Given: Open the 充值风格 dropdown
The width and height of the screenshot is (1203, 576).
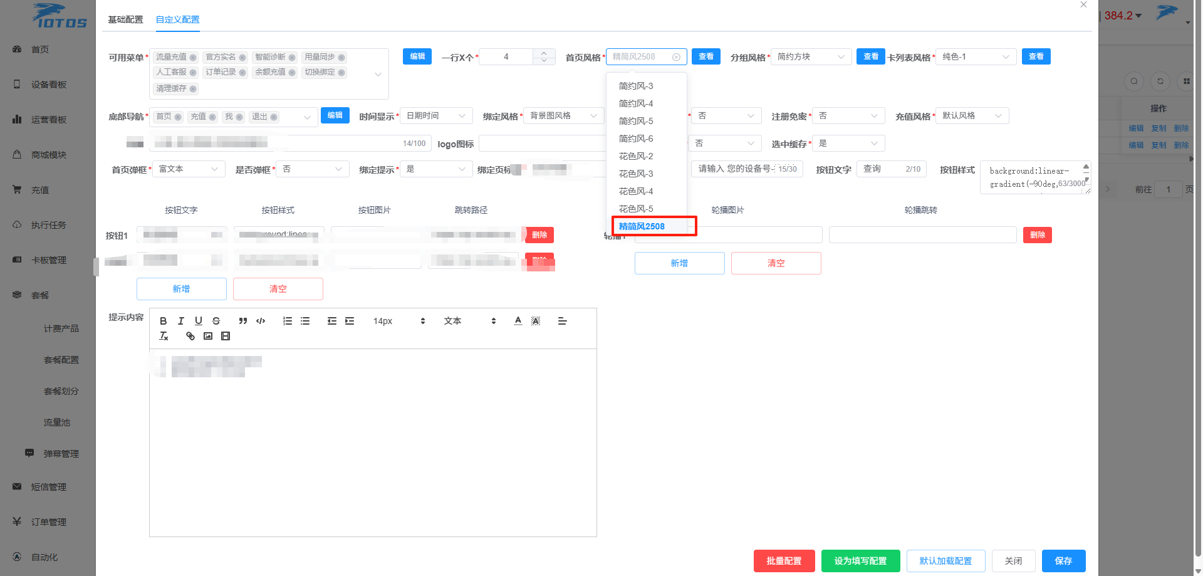Looking at the screenshot, I should [972, 116].
